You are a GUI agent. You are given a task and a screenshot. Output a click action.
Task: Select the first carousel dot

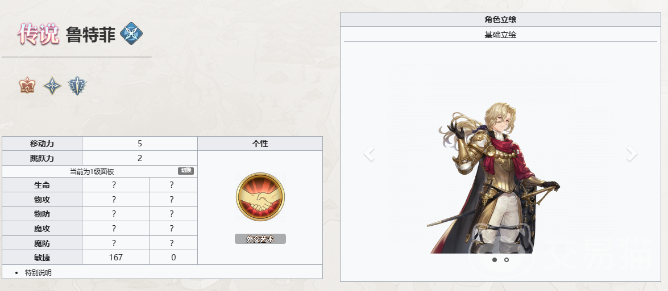click(494, 260)
